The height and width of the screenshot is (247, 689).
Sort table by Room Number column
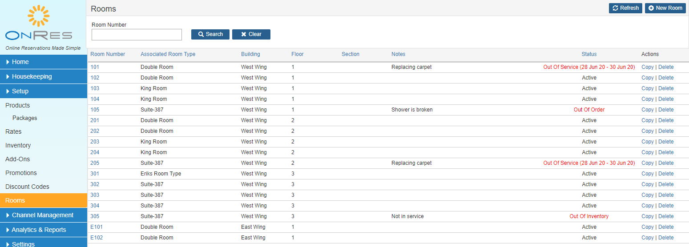pyautogui.click(x=108, y=54)
